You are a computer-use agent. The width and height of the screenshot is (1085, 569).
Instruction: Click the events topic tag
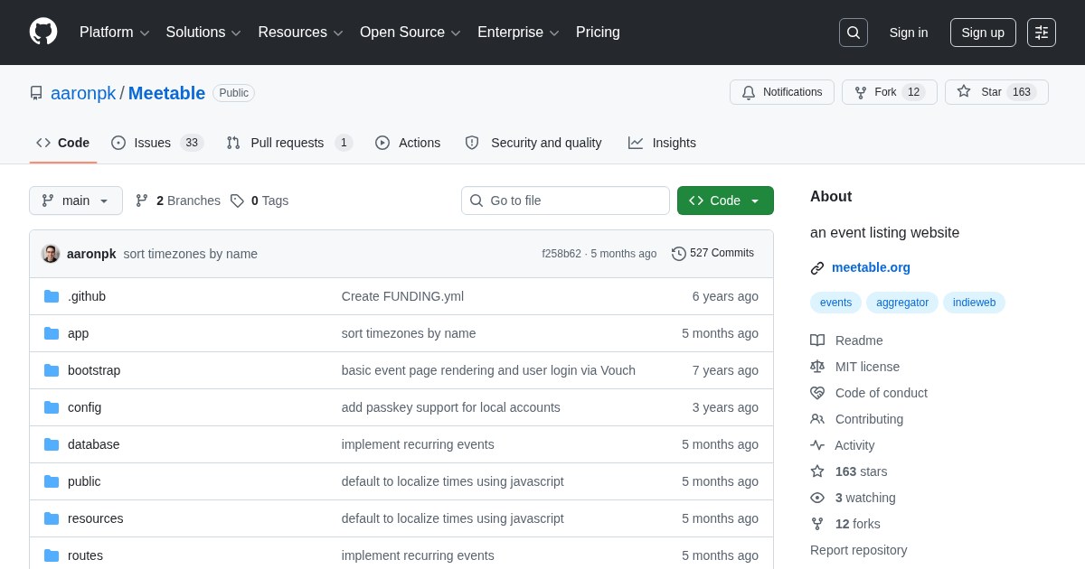(835, 303)
